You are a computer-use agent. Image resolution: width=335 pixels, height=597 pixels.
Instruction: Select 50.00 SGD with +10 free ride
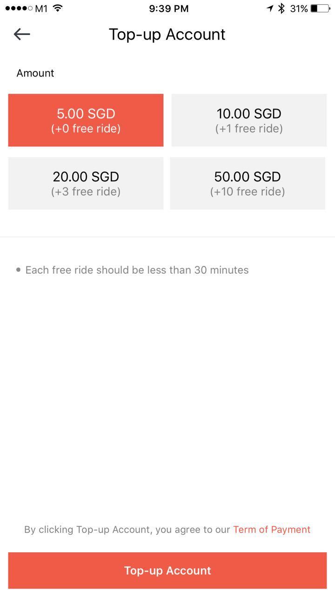[x=248, y=183]
